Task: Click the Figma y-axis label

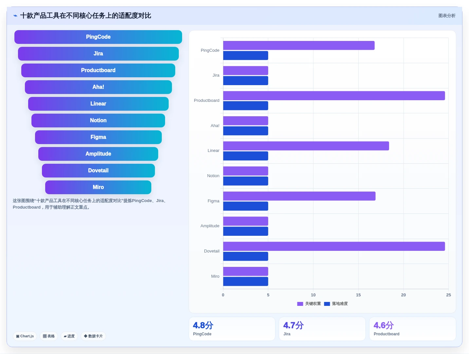Action: [x=214, y=201]
